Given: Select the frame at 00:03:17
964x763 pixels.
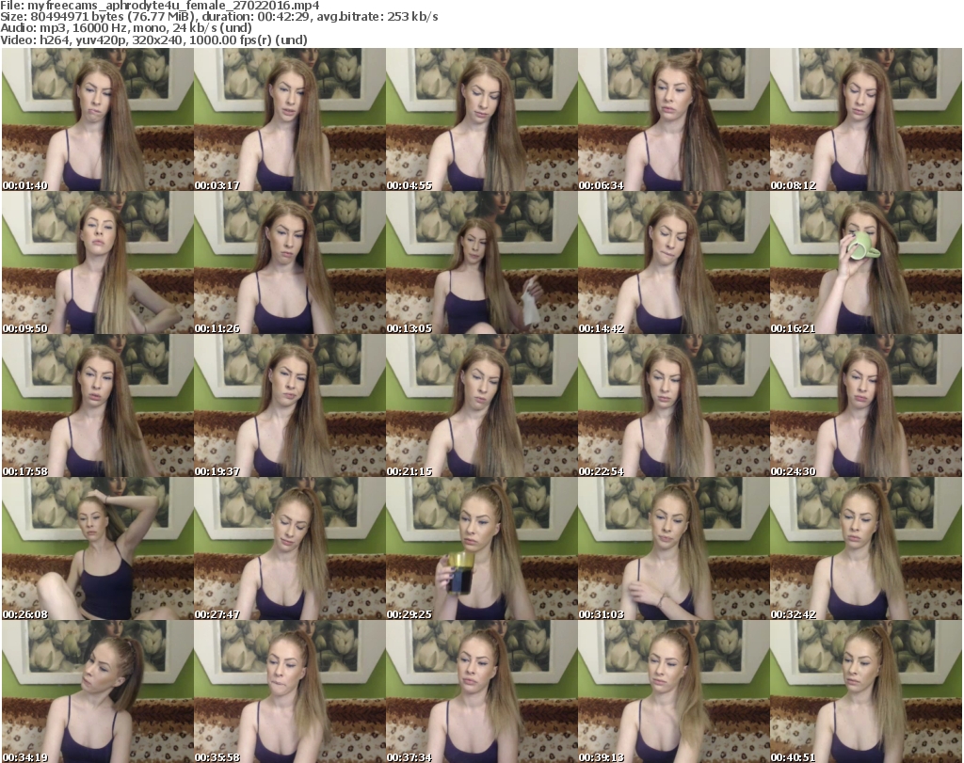Looking at the screenshot, I should click(288, 119).
